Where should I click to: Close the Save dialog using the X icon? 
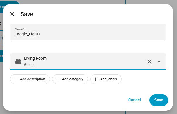(x=12, y=14)
